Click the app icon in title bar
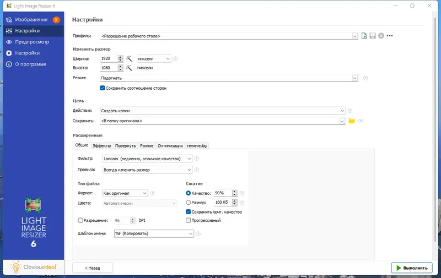The image size is (441, 278). pyautogui.click(x=9, y=6)
